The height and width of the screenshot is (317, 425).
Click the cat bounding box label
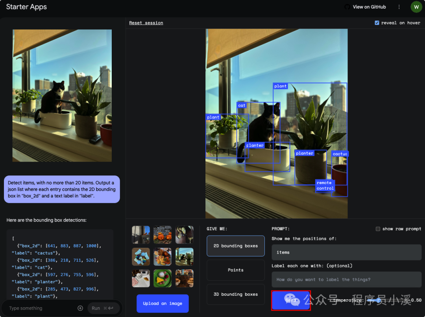click(x=242, y=105)
